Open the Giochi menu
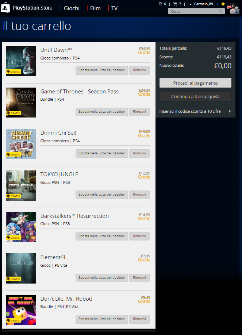The width and height of the screenshot is (242, 335). pos(72,8)
